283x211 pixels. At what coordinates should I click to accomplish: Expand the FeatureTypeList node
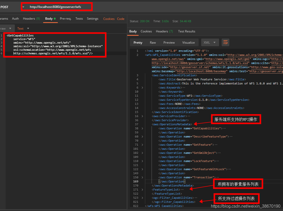coord(142,190)
